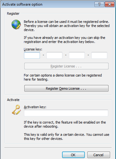Click into the Activation key field

click(66, 113)
